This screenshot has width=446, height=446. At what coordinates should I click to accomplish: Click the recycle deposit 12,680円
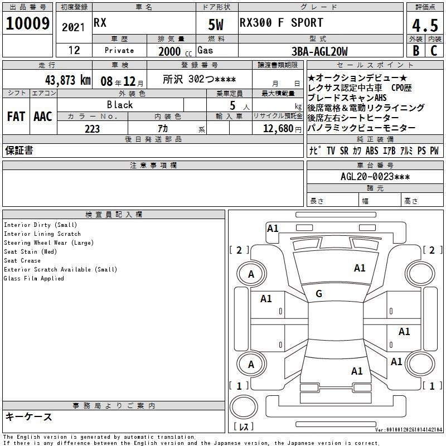pos(282,129)
